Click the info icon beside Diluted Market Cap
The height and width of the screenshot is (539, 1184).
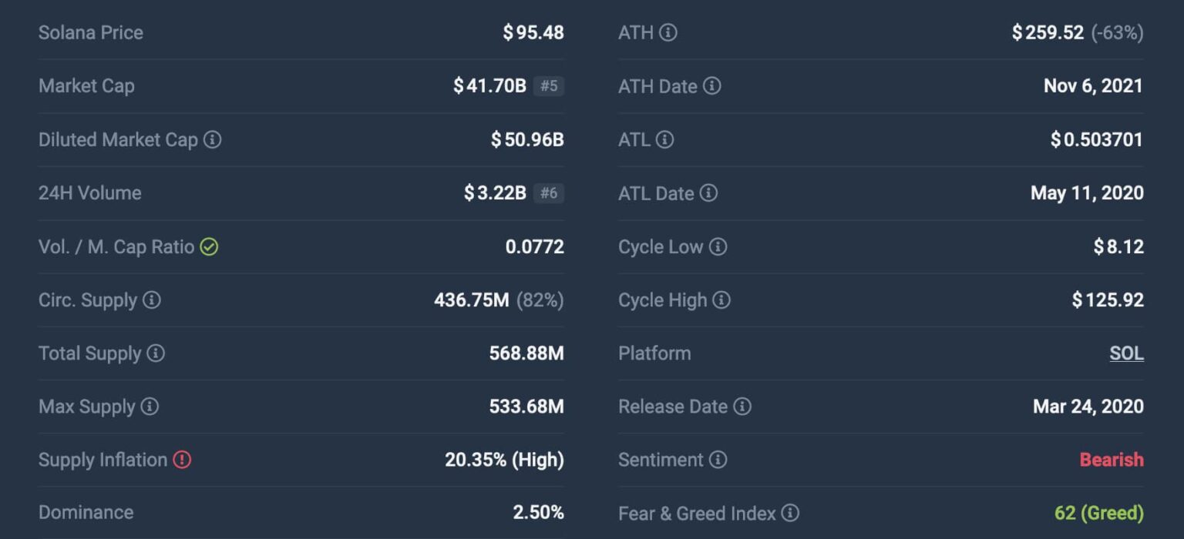(212, 140)
